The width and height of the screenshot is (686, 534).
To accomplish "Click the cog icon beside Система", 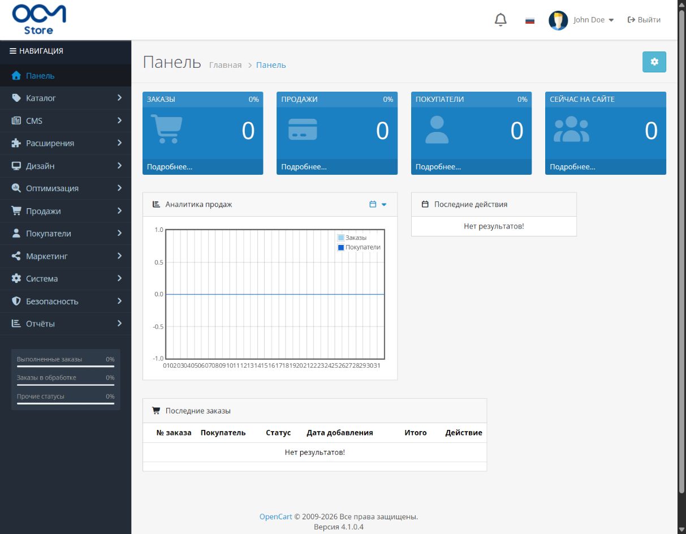I will click(x=16, y=279).
